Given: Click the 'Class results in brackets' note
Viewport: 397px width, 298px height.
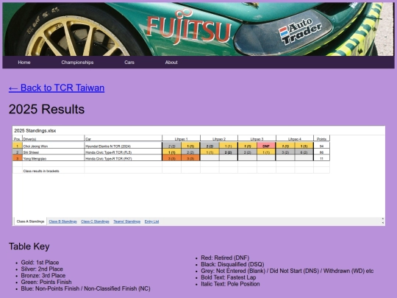Looking at the screenshot, I should tap(41, 171).
